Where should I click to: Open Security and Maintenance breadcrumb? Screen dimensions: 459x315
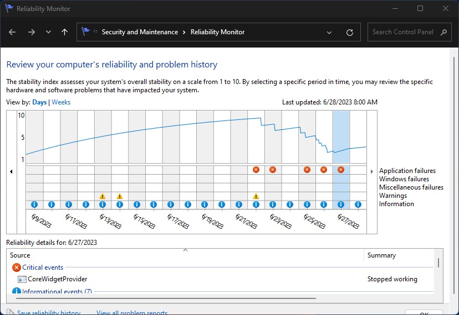[x=140, y=32]
